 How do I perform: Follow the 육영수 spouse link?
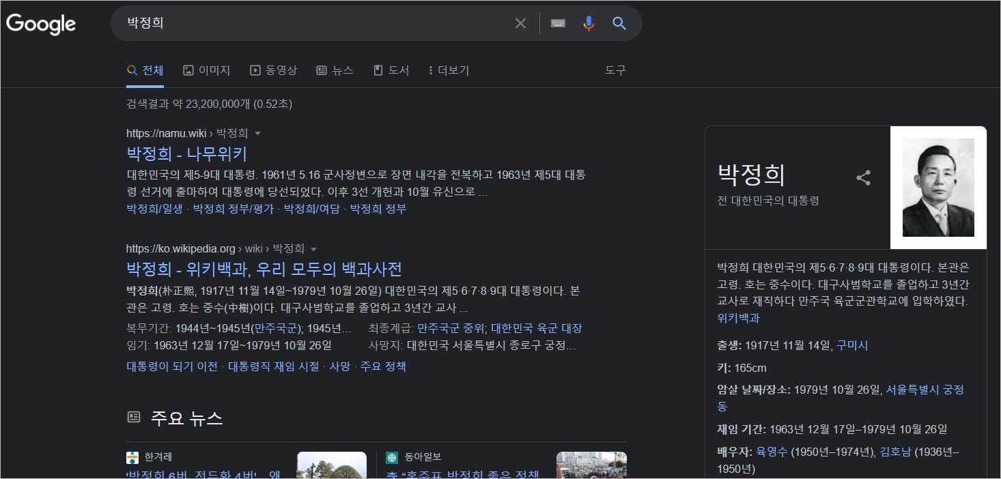772,452
